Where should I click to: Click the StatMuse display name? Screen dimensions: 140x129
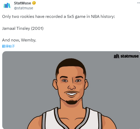pos(23,3)
